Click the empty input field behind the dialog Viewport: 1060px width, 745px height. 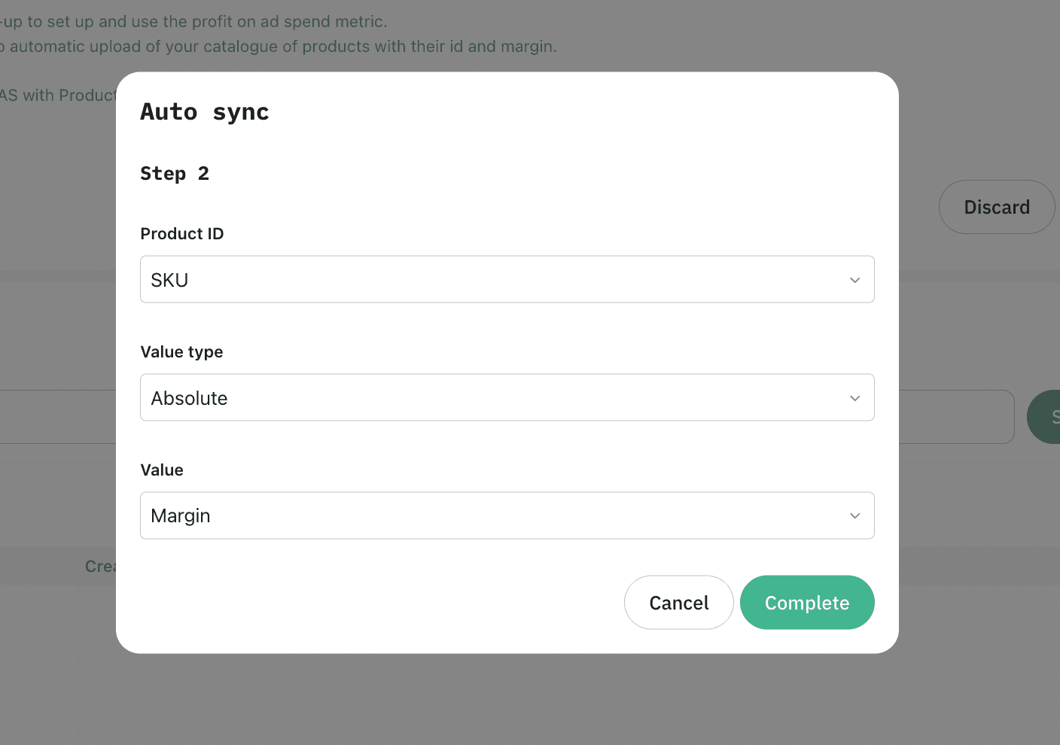pyautogui.click(x=956, y=416)
